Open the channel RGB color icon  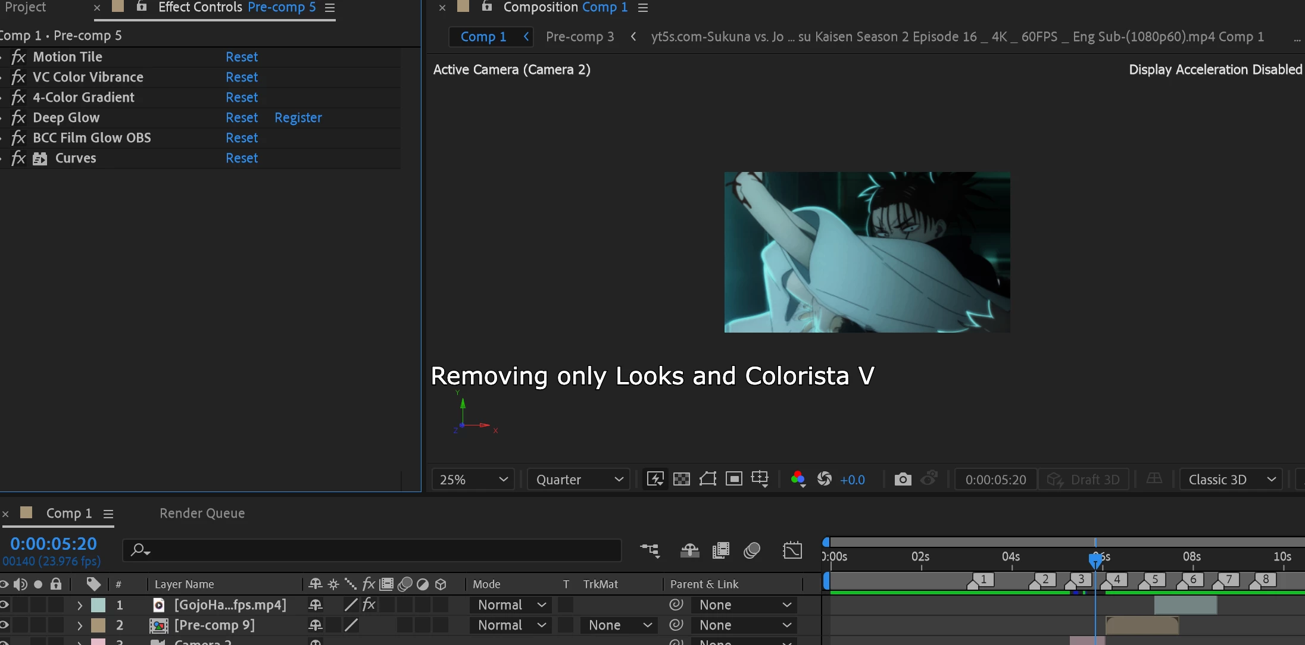pyautogui.click(x=798, y=480)
